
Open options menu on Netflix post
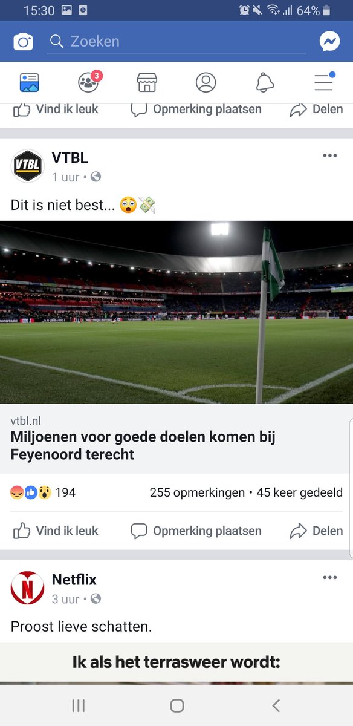(329, 578)
